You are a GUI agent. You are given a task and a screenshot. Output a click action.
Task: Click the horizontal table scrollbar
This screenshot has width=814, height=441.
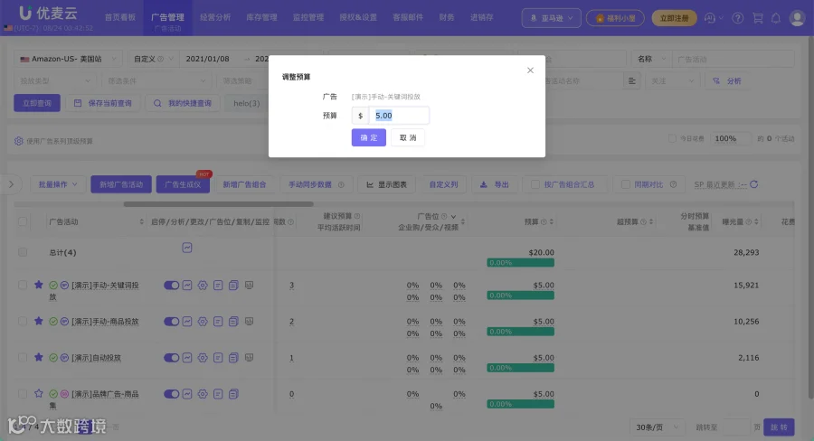[x=218, y=204]
